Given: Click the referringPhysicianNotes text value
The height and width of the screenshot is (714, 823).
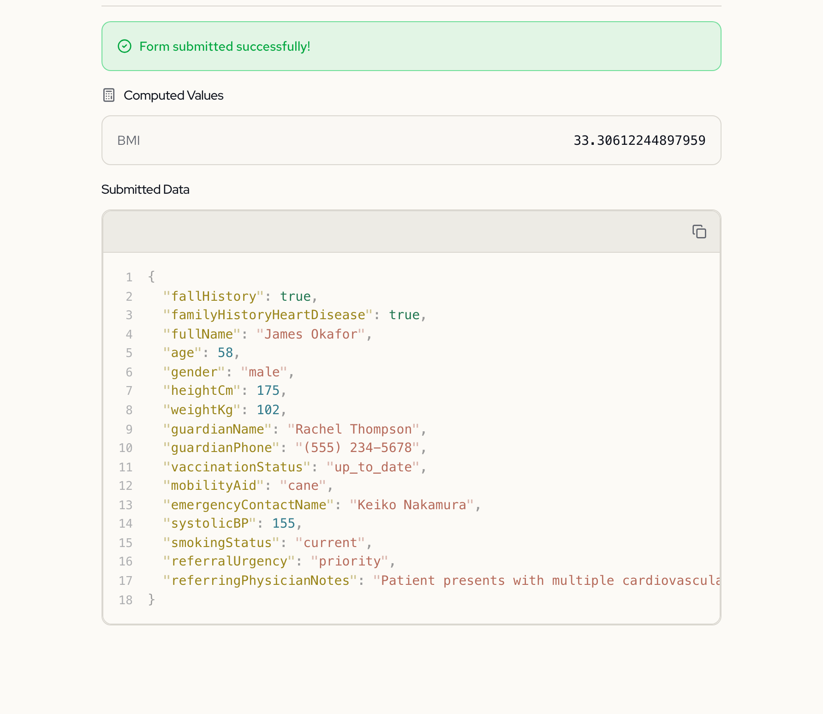Looking at the screenshot, I should click(x=547, y=580).
